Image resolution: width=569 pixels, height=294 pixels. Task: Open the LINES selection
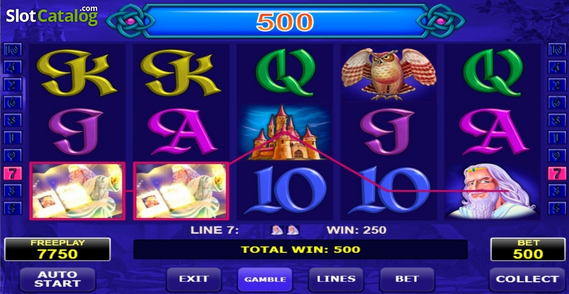click(x=336, y=279)
